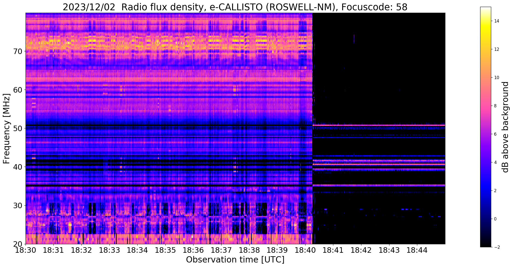Click the 40 MHz frequency tick label
This screenshot has width=513, height=267.
pyautogui.click(x=18, y=167)
